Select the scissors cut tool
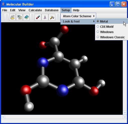128x124 pixels. coord(45,17)
